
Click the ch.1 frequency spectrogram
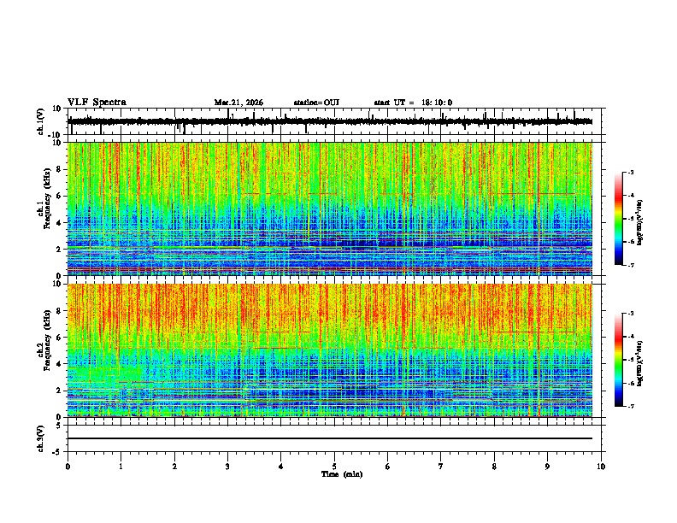(x=330, y=209)
